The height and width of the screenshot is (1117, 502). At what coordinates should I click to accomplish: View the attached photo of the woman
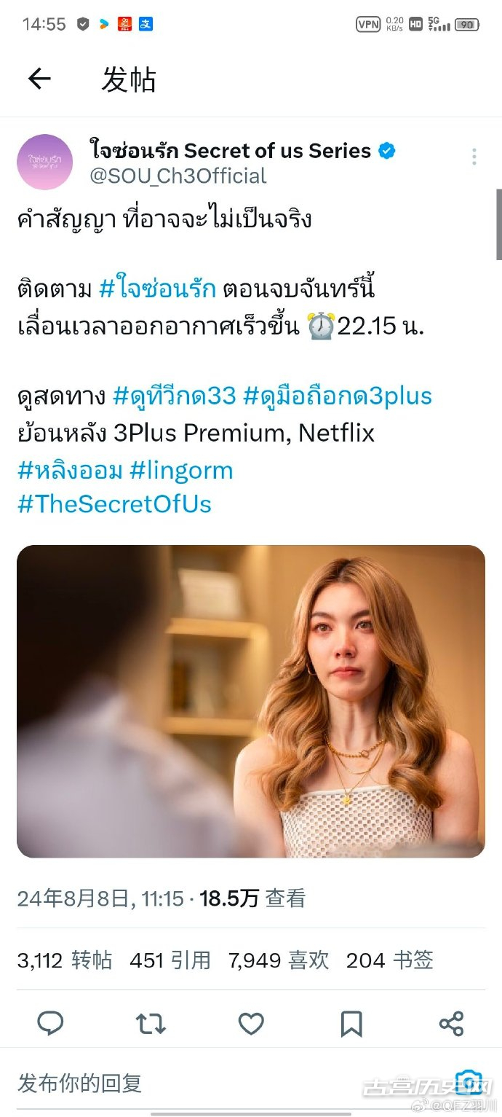[x=251, y=701]
